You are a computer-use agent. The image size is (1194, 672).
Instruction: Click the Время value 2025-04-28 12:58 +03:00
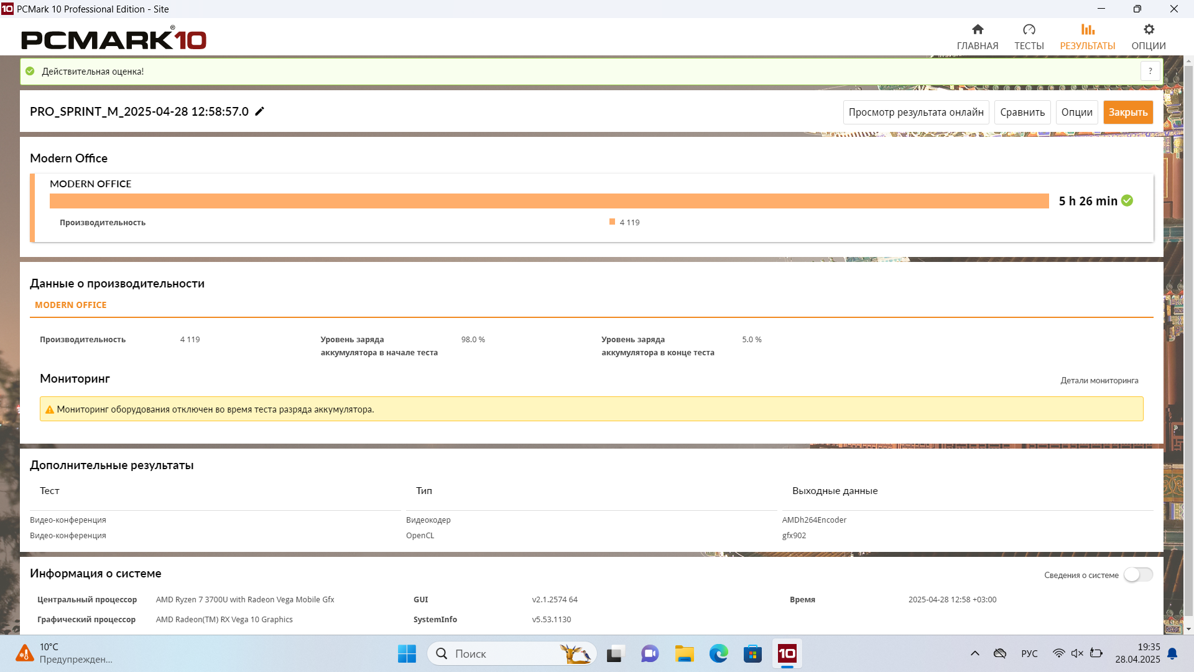click(x=952, y=600)
